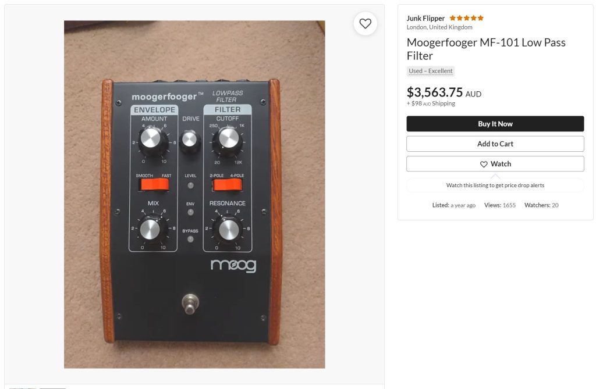Screen dimensions: 596x389
Task: Click the Buy It Now button
Action: (495, 124)
